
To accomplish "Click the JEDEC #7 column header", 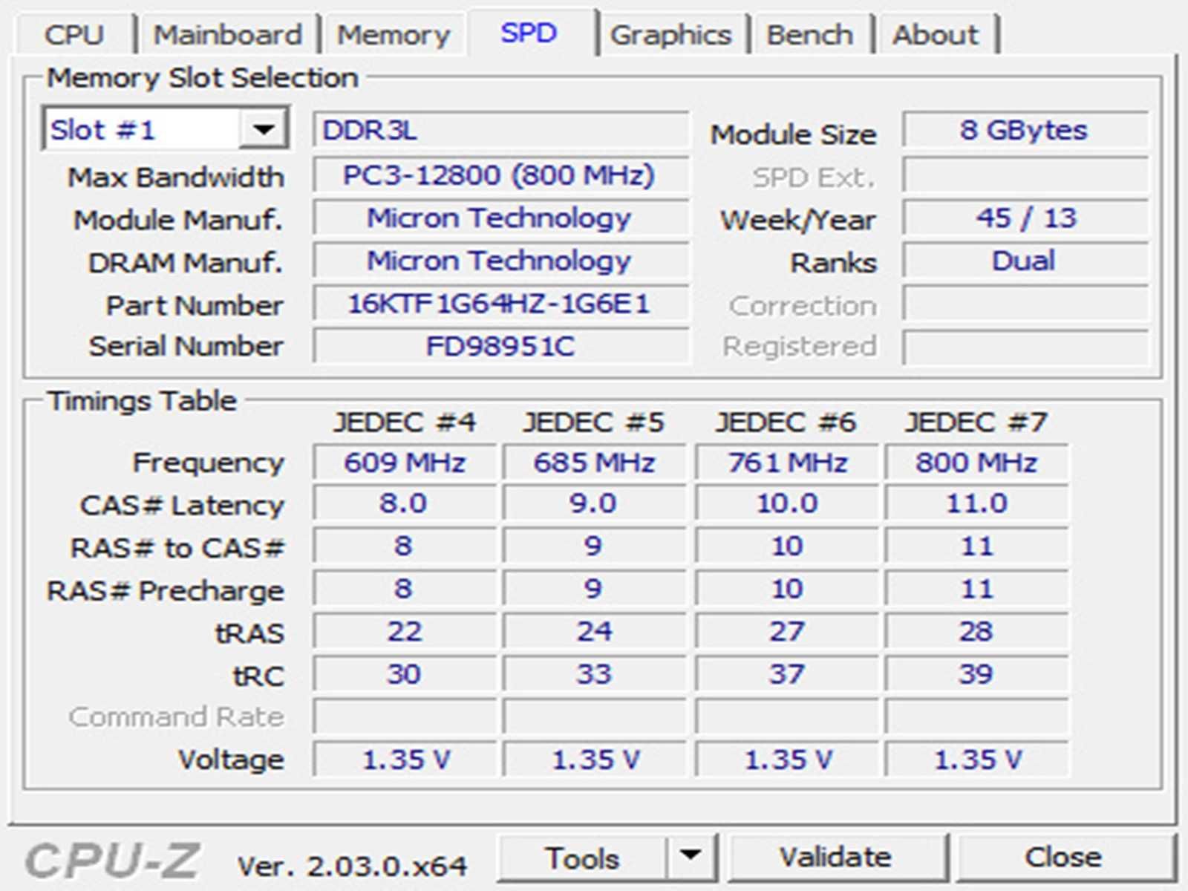I will 976,422.
